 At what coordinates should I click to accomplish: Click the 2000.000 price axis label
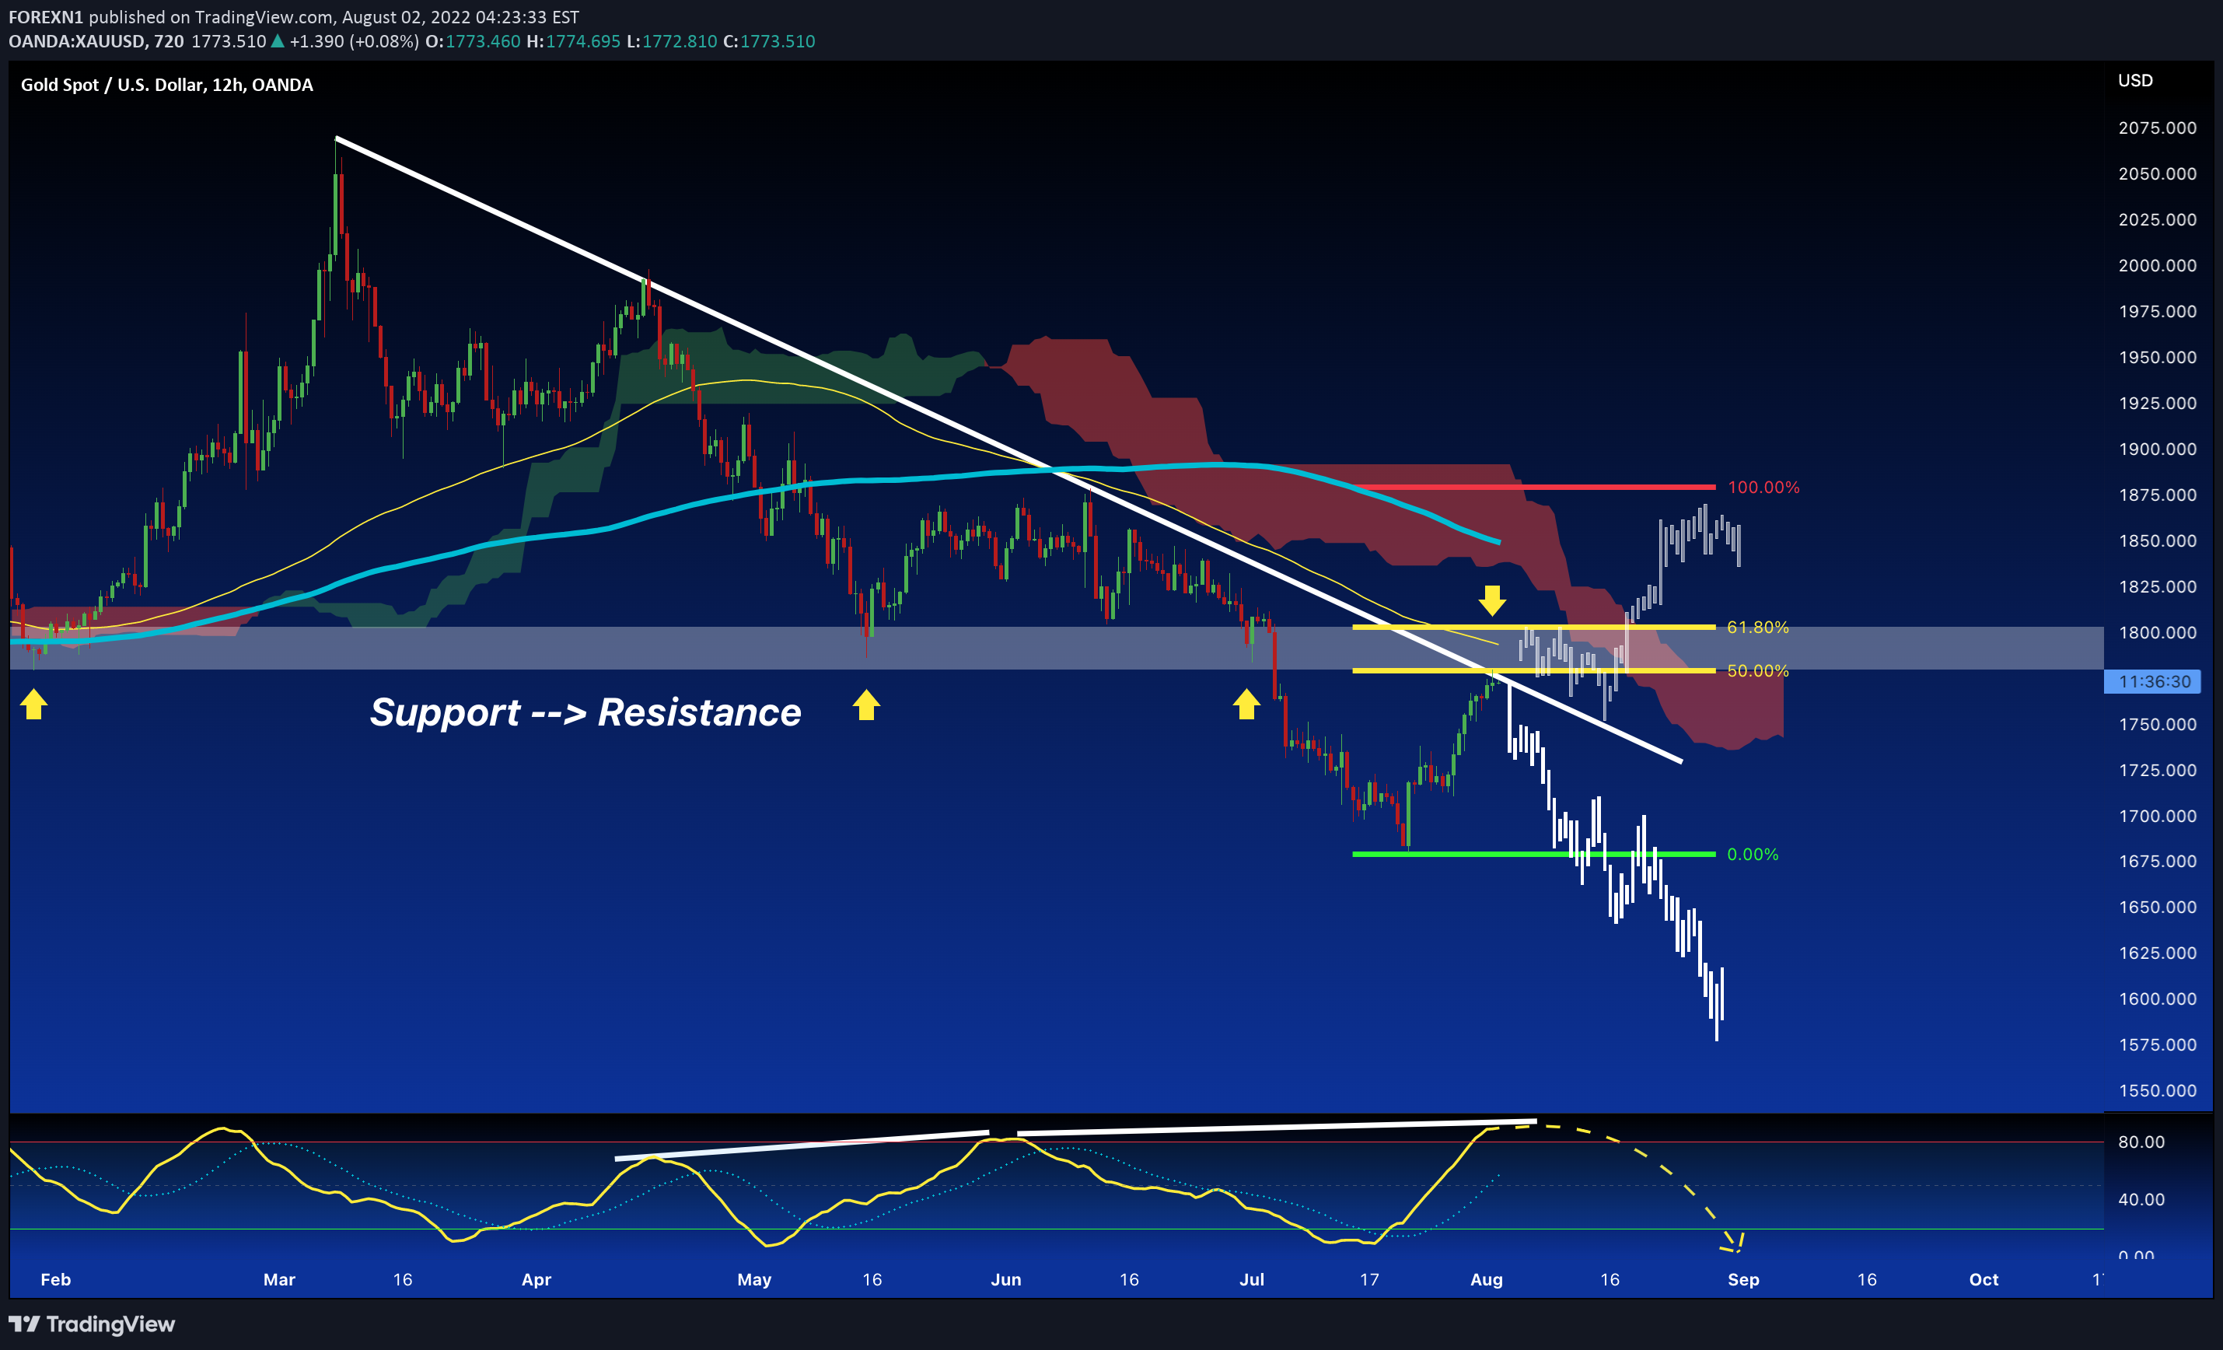[x=2157, y=265]
